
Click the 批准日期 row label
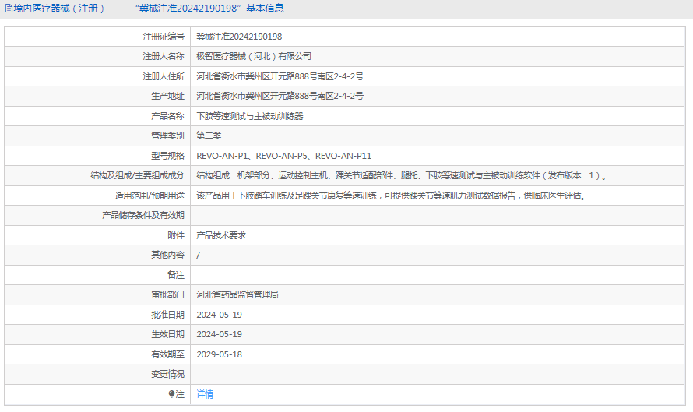(167, 315)
